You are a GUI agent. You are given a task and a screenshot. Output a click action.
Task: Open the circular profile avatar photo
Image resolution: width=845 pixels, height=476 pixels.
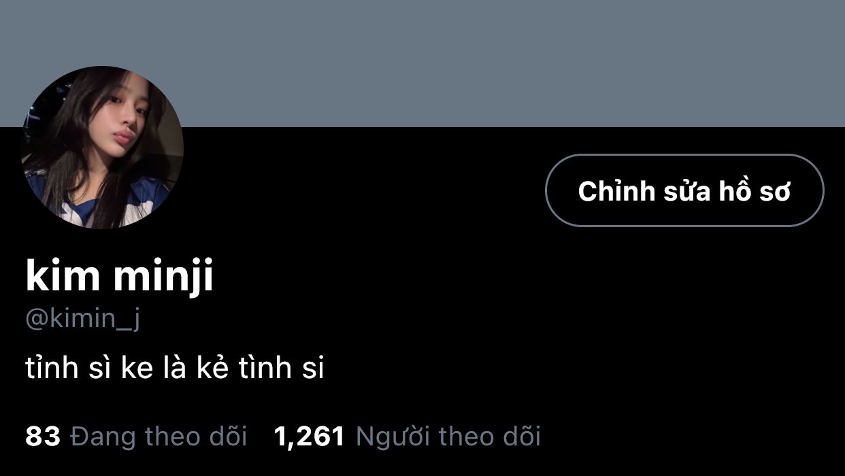(x=102, y=148)
